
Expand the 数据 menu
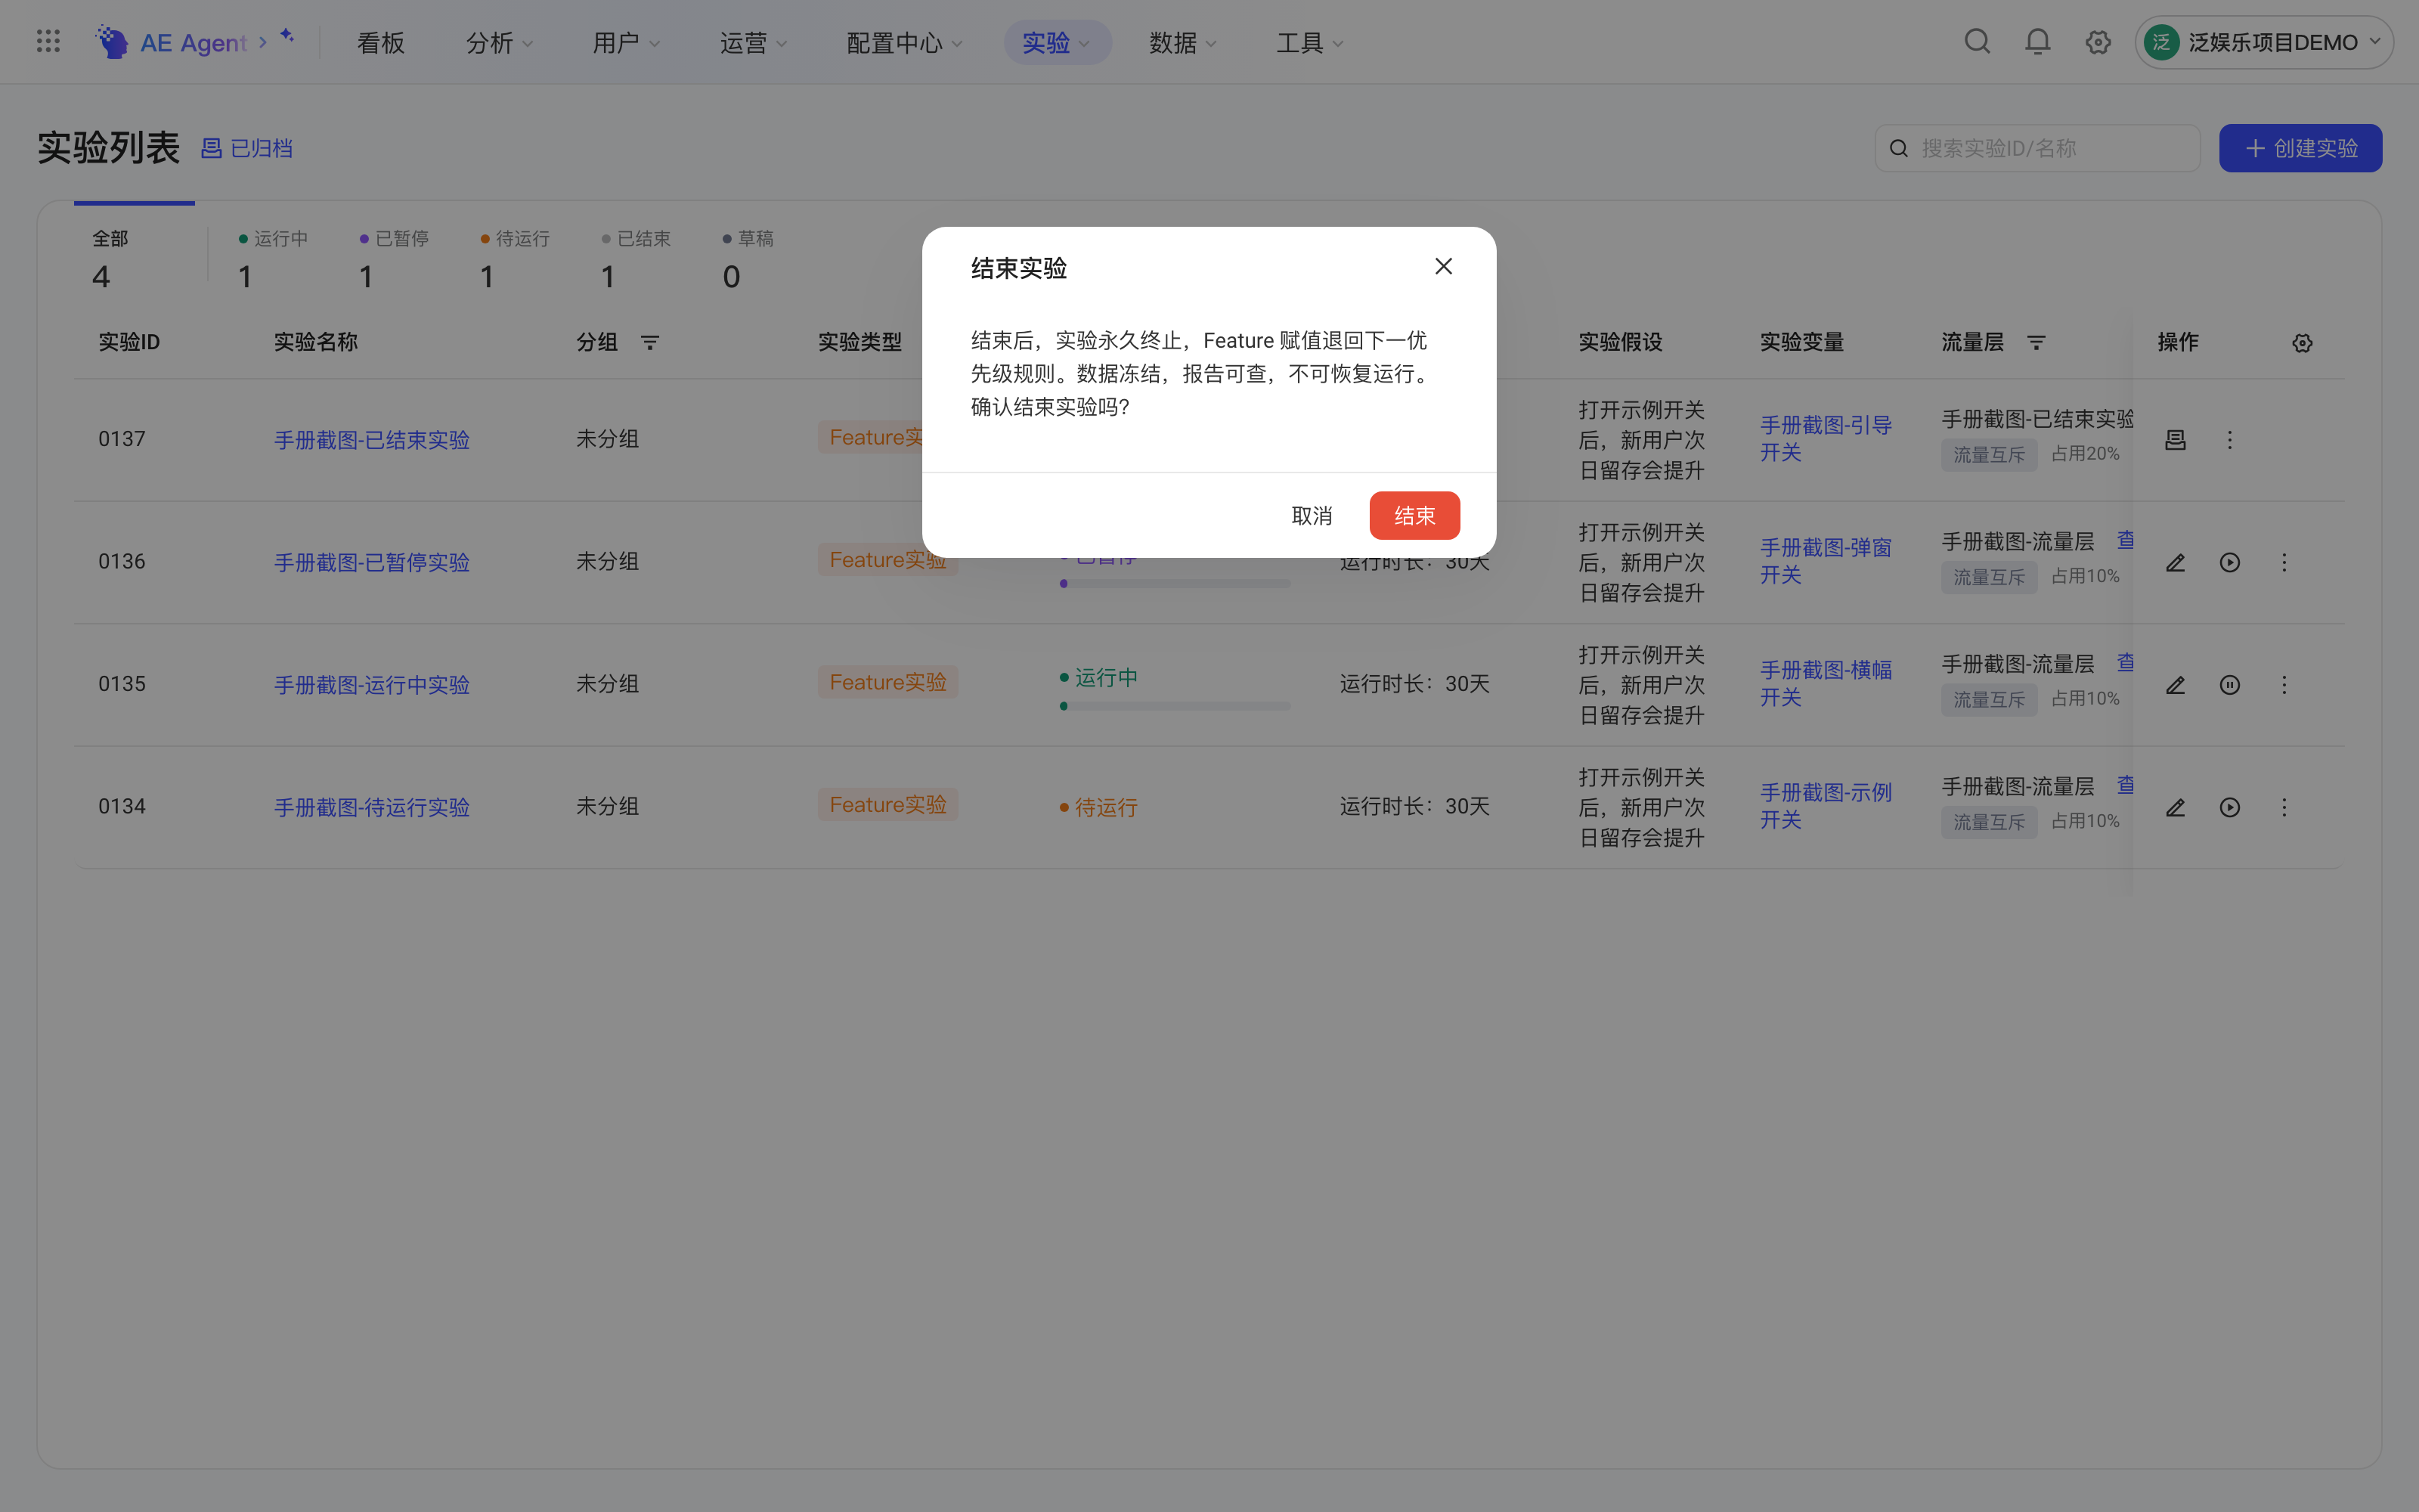click(x=1182, y=43)
